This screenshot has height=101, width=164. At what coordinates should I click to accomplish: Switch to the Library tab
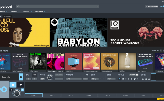tap(7, 16)
